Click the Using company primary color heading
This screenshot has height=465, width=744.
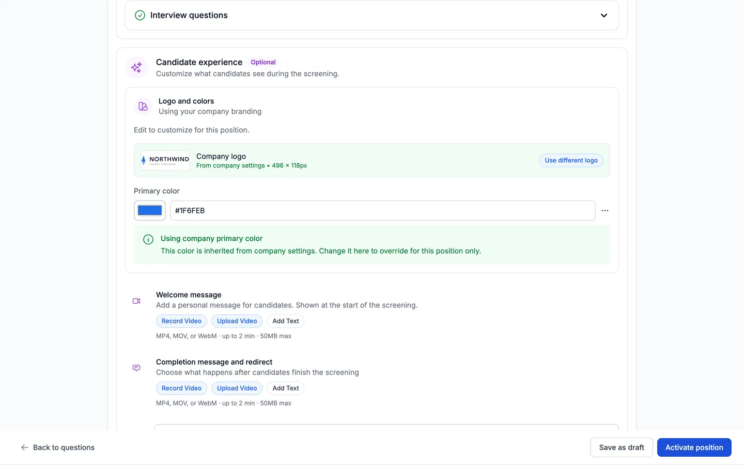click(211, 238)
